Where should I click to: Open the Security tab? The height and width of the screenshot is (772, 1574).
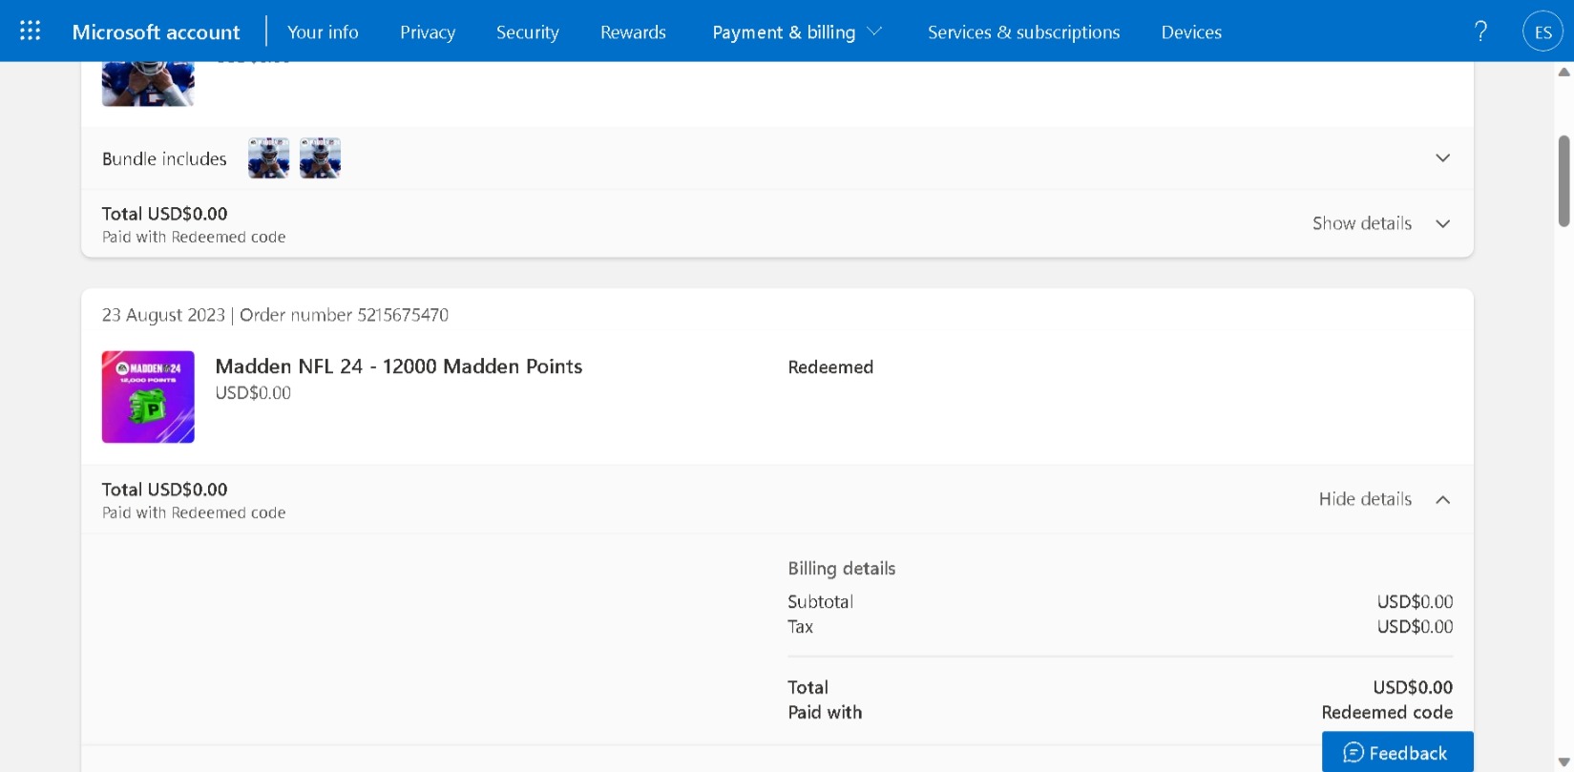point(527,31)
